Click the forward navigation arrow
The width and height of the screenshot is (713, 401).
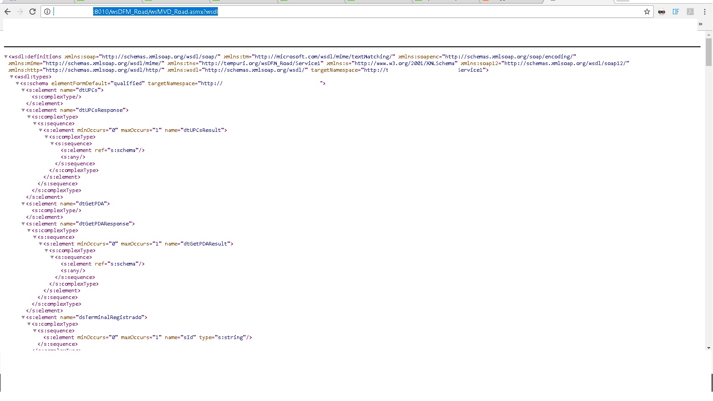(x=20, y=12)
